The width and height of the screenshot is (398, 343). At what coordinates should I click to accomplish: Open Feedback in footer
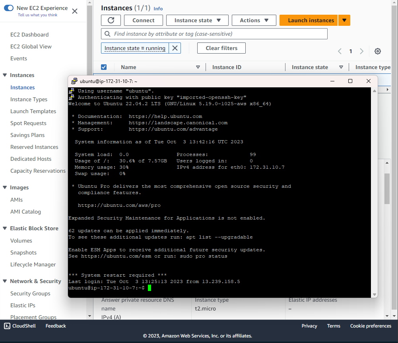tap(56, 326)
